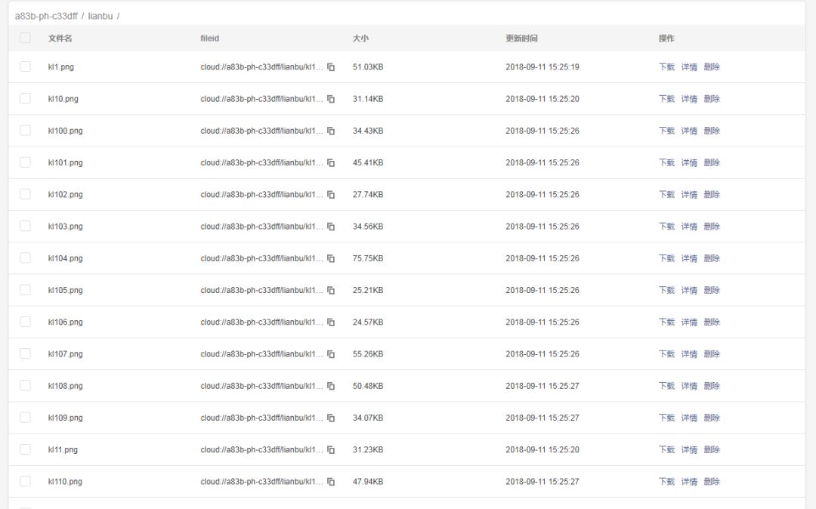Select the kl10.png row checkbox
The image size is (816, 509).
25,98
